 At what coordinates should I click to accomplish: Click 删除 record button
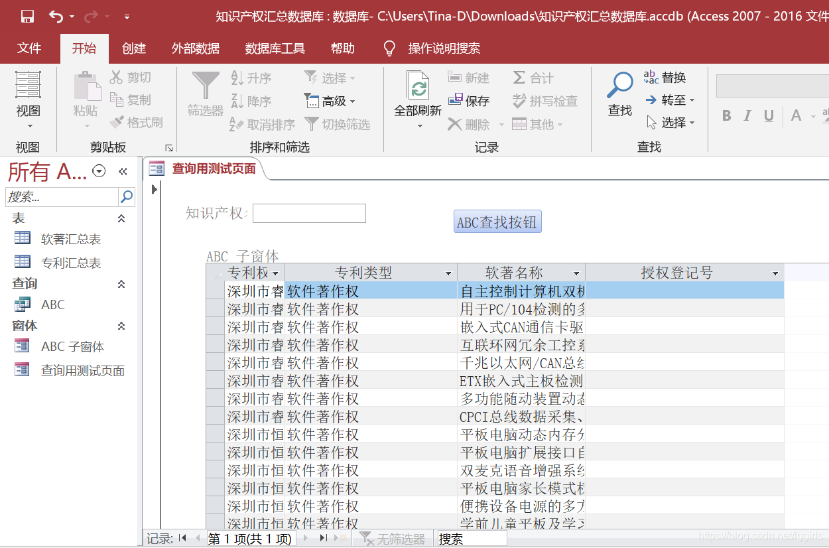(x=468, y=124)
